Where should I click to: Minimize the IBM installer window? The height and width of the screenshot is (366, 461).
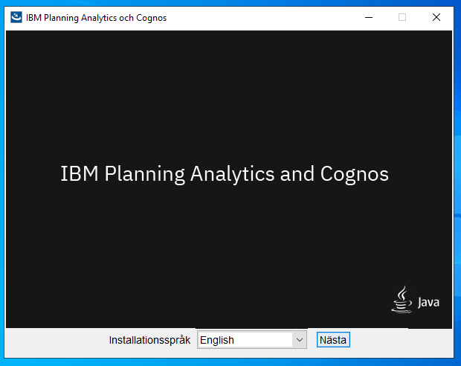[x=369, y=17]
